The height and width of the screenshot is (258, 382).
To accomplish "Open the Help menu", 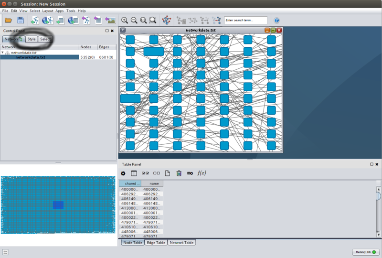I will point(82,11).
